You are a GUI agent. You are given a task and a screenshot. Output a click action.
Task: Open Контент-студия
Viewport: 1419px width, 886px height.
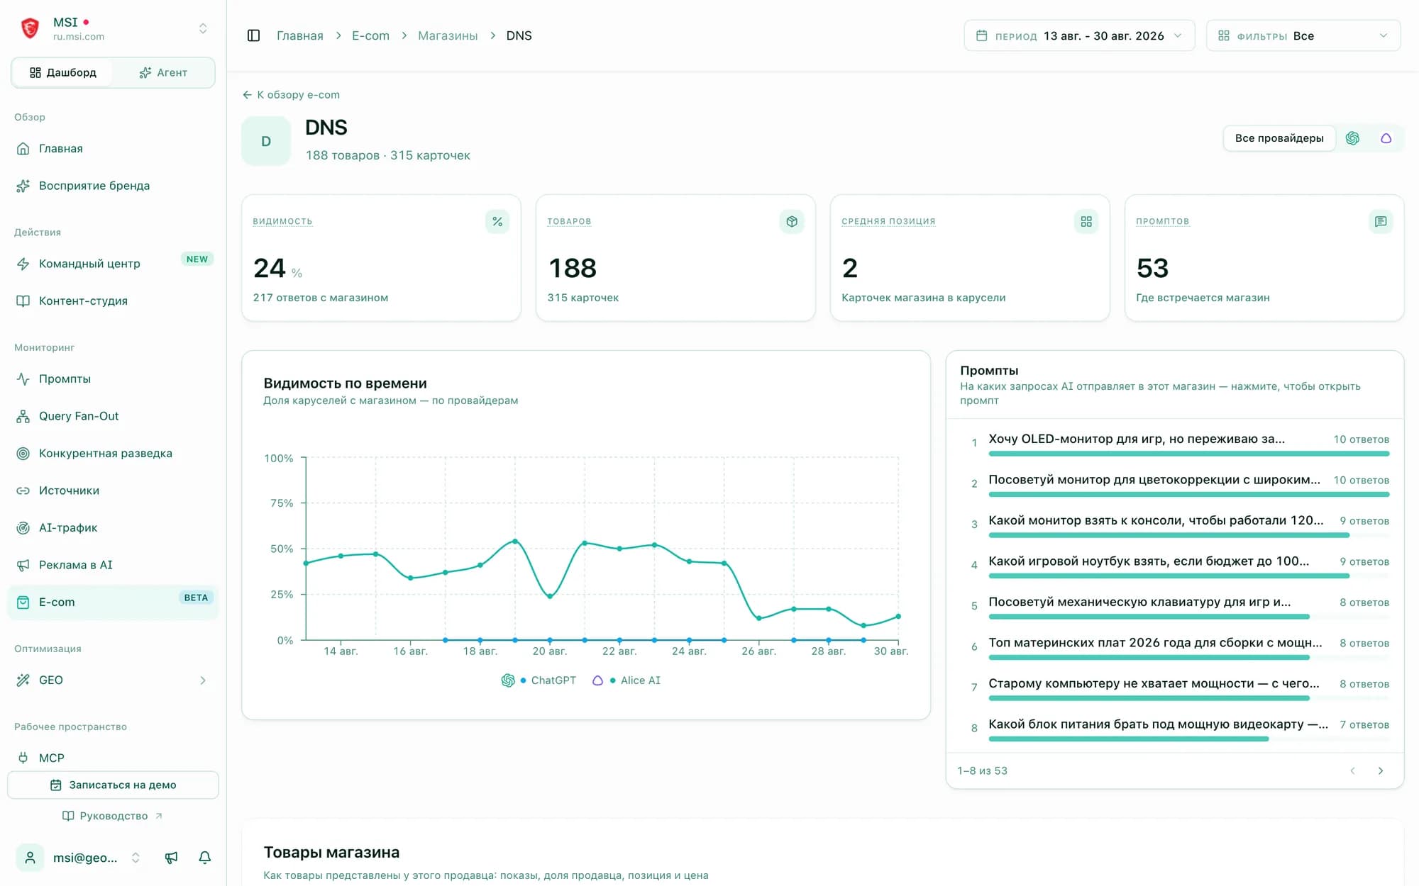point(114,301)
